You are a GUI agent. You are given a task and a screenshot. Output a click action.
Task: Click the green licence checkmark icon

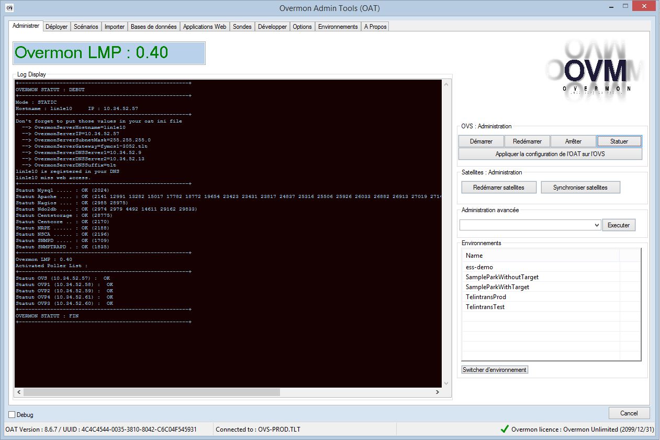tap(505, 429)
